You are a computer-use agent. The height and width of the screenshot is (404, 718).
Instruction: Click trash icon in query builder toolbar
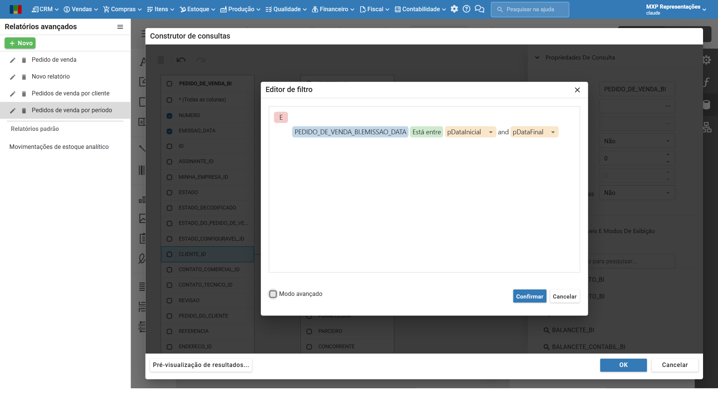pos(161,60)
